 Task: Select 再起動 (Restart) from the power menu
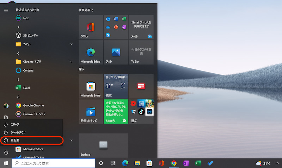point(32,141)
